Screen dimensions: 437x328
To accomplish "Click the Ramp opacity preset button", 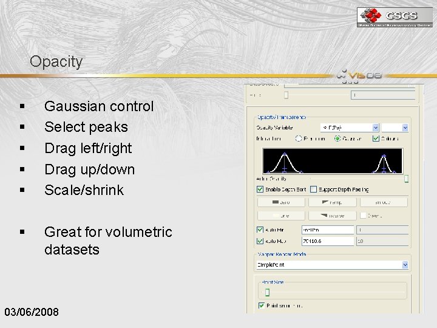I will [x=332, y=202].
